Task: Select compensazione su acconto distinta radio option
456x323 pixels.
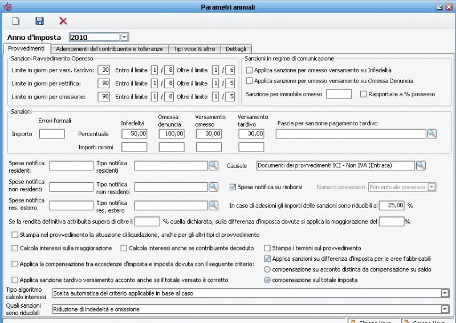Action: click(267, 269)
